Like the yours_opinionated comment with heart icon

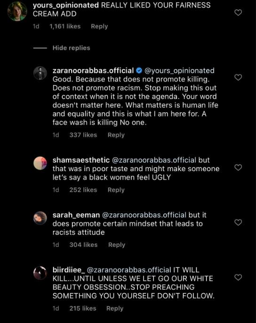click(238, 13)
